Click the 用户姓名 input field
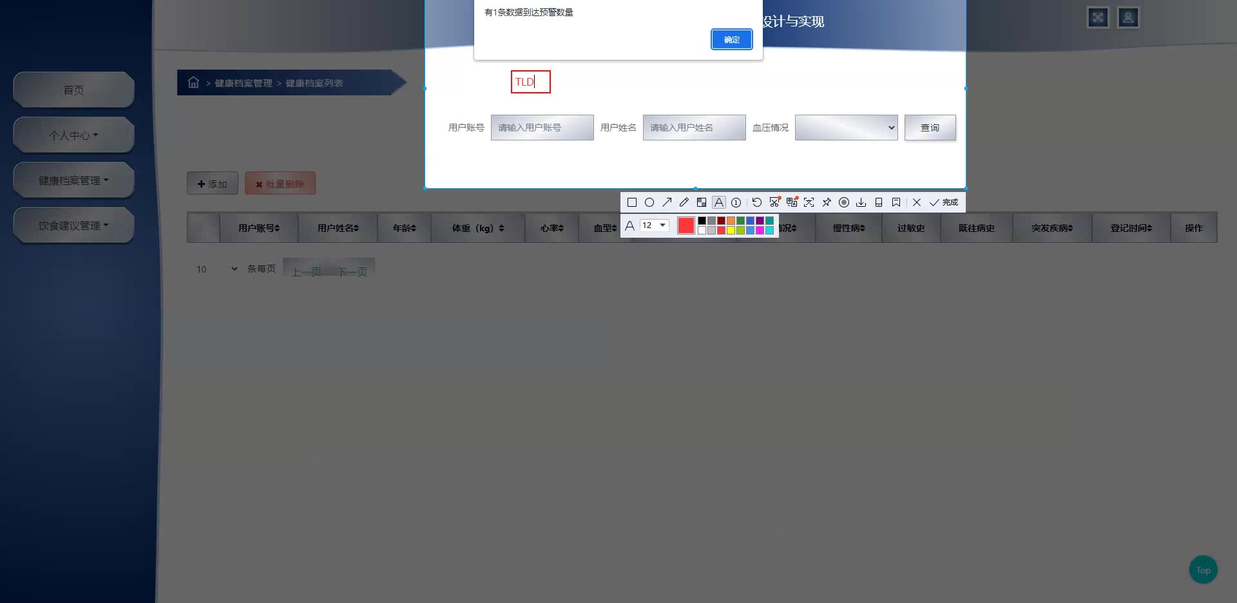 point(695,128)
